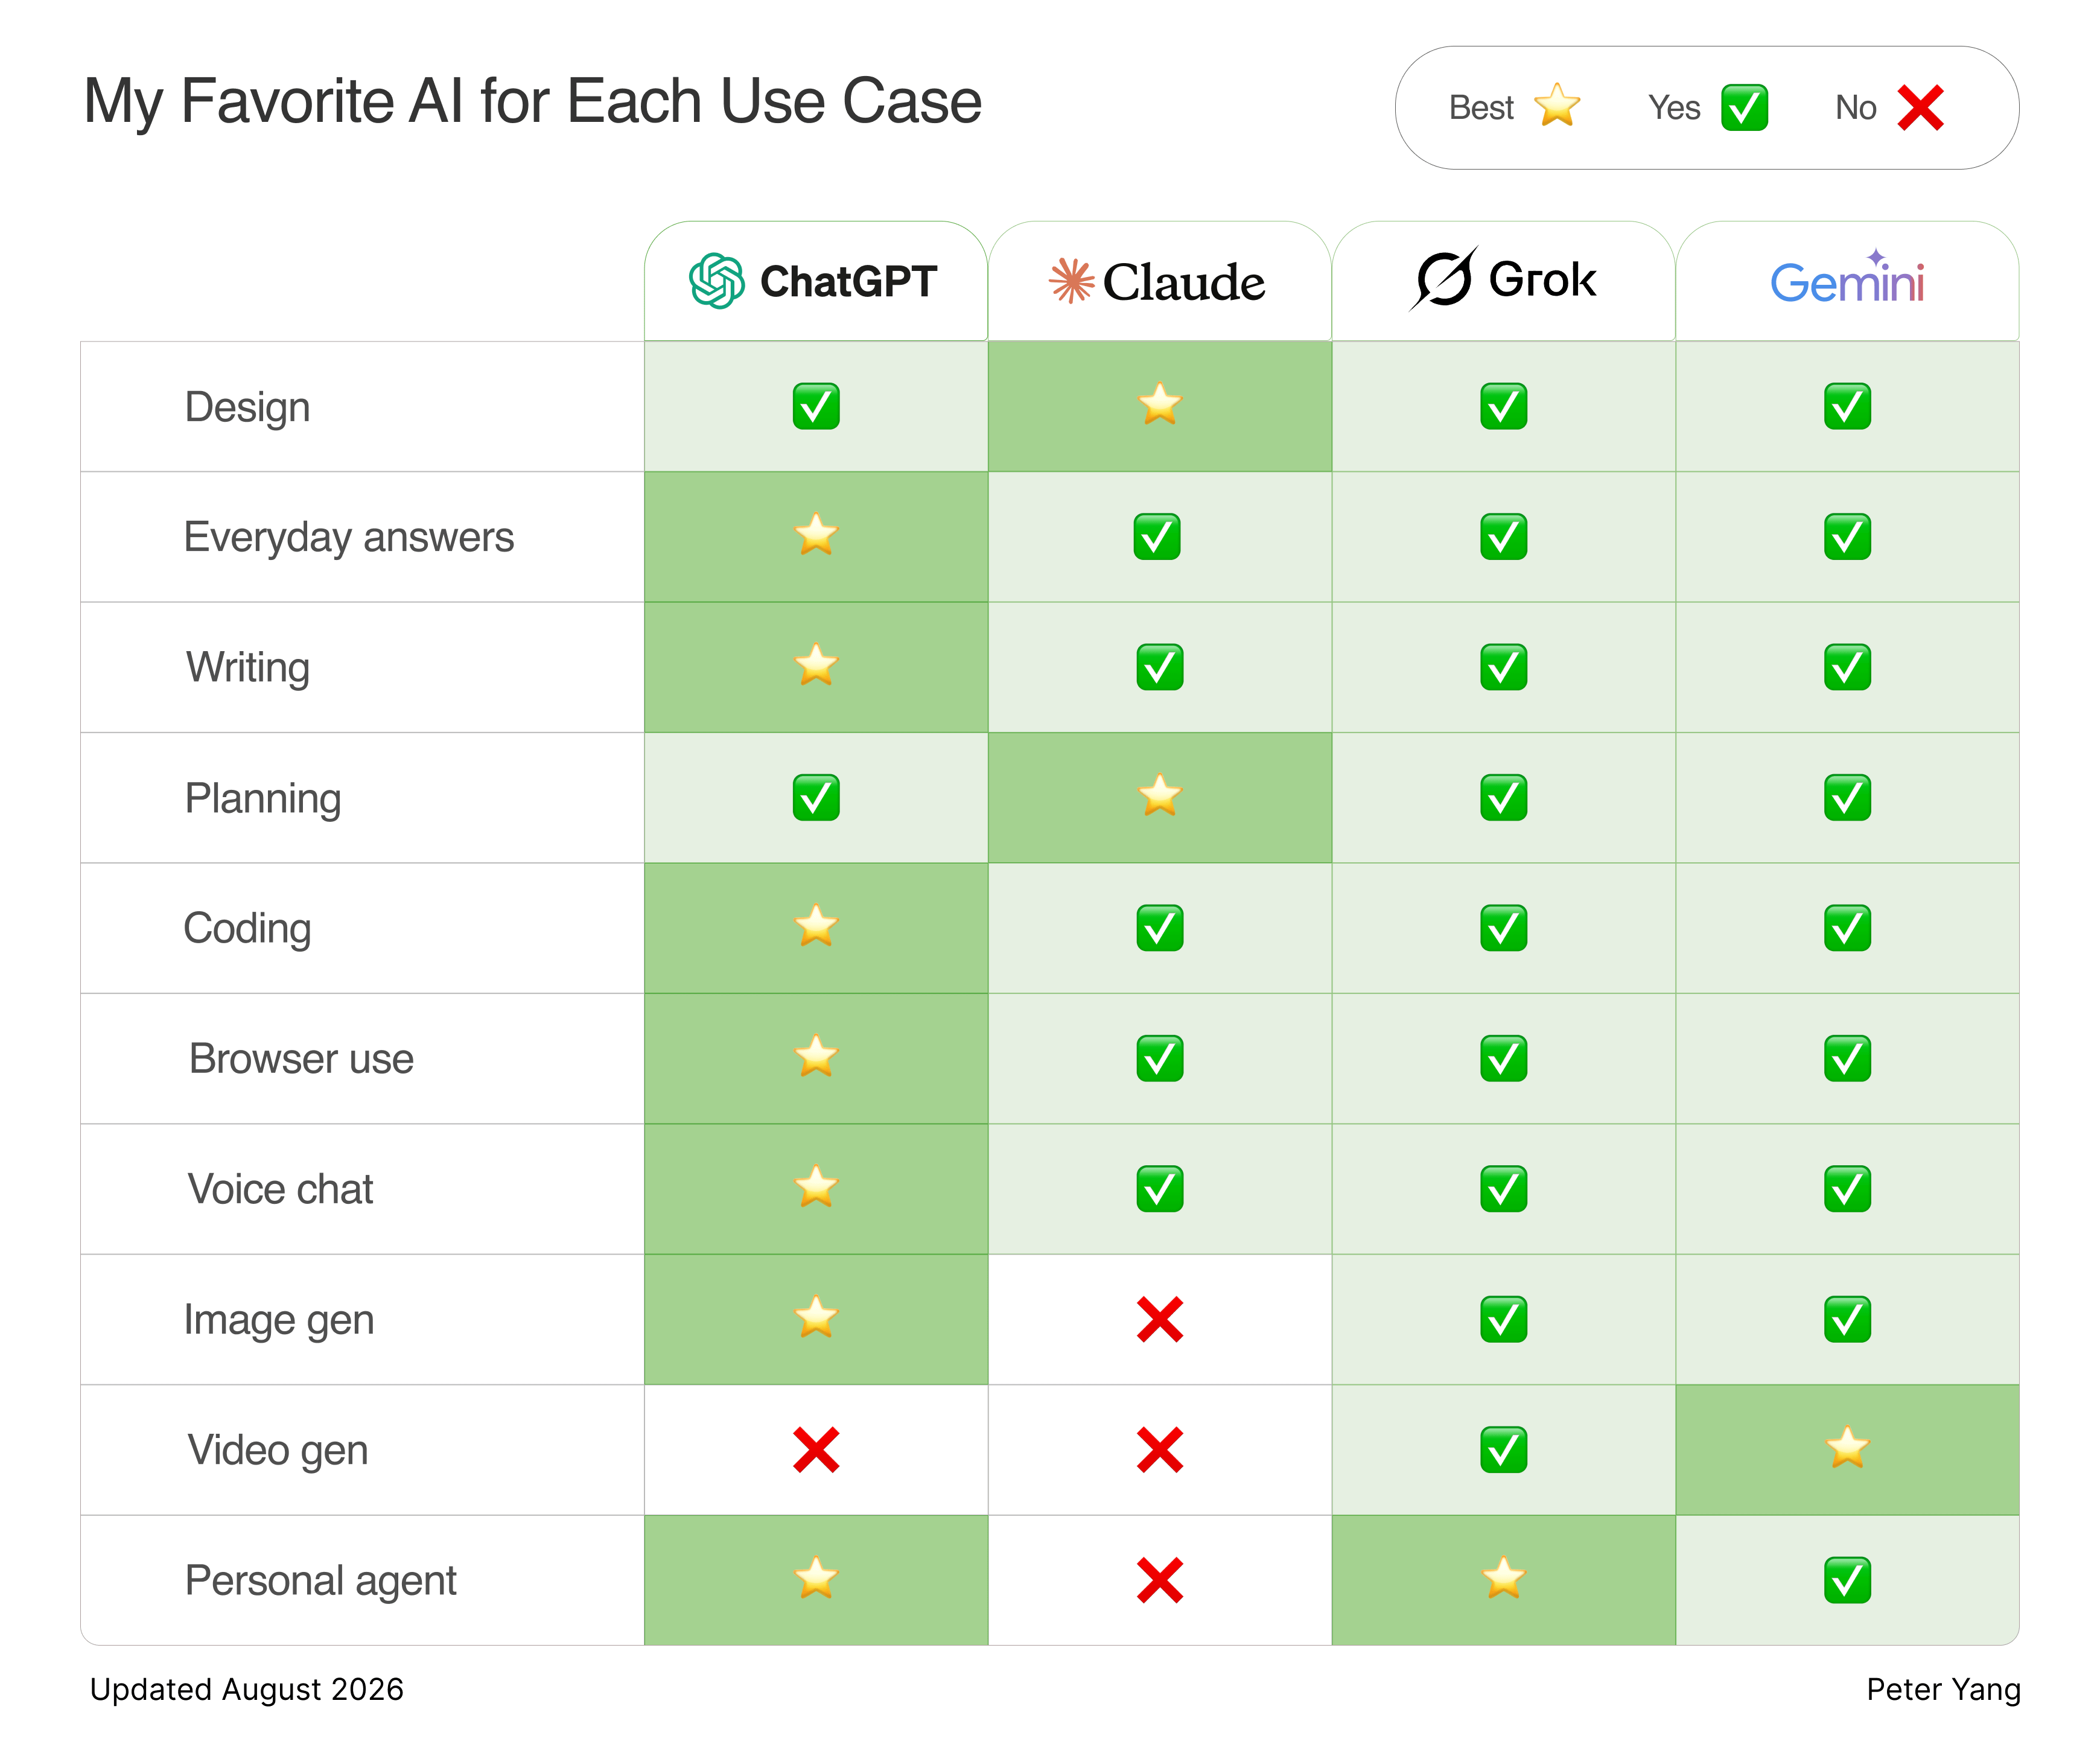Click the red No cross in legend
This screenshot has height=1753, width=2100.
point(1920,108)
